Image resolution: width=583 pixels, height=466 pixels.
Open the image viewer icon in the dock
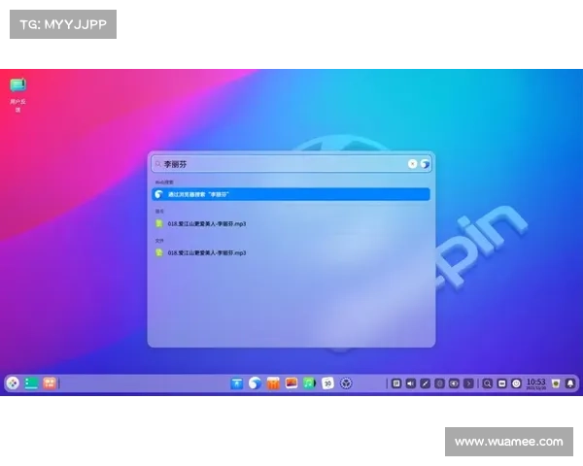(x=291, y=383)
